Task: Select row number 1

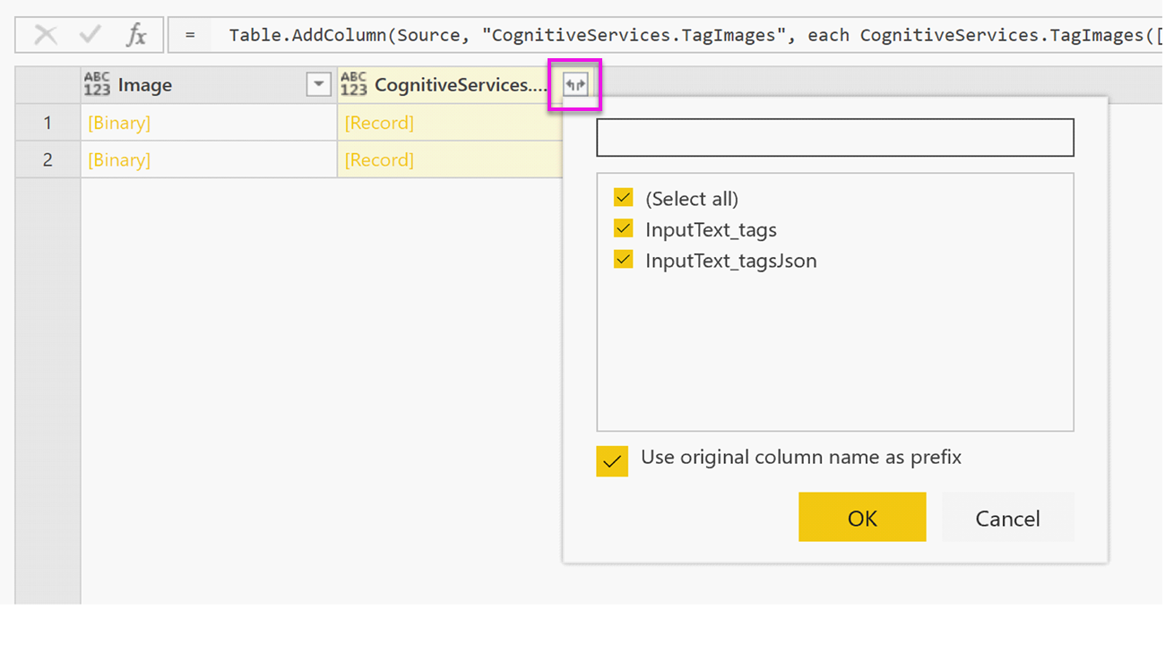Action: (47, 123)
